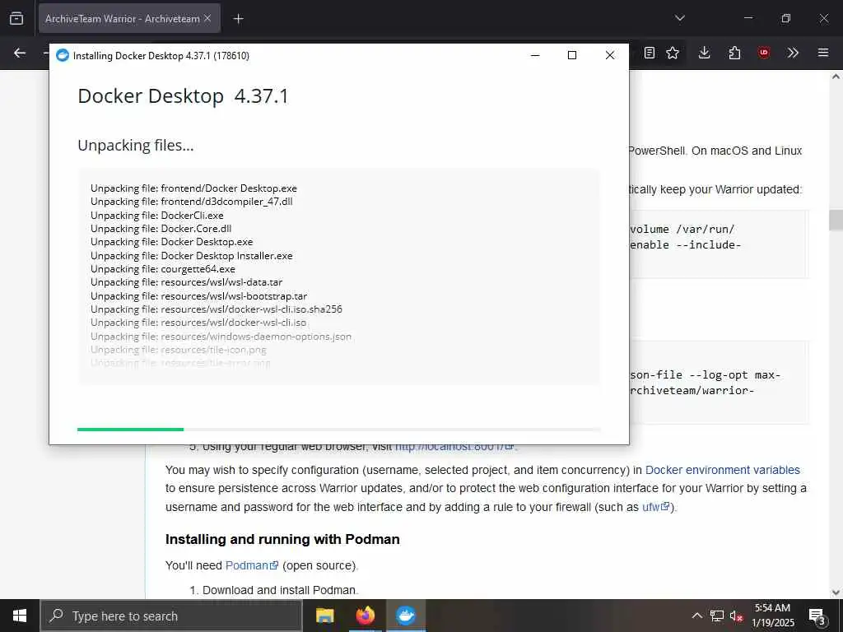Open a new browser tab

click(238, 19)
